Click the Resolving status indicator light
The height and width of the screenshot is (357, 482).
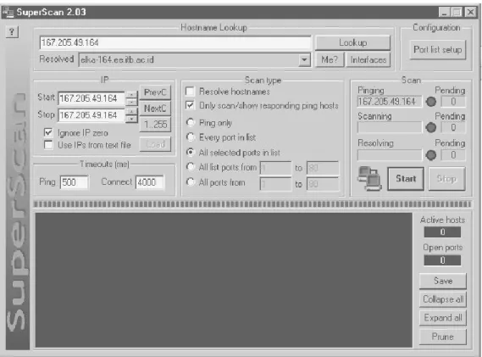(x=430, y=155)
